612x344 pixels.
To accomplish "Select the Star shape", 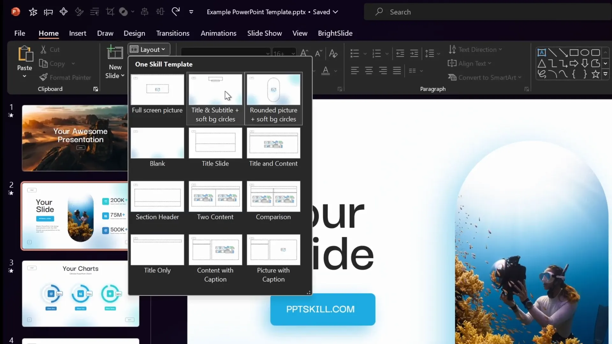I will [595, 74].
